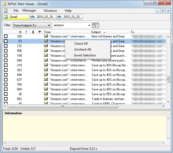173x153 pixels.
Task: Check the checkbox for message 218
Action: [6, 65]
